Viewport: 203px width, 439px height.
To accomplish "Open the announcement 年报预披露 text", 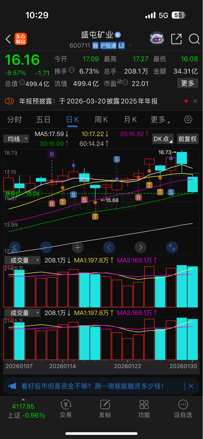I will pyautogui.click(x=88, y=101).
